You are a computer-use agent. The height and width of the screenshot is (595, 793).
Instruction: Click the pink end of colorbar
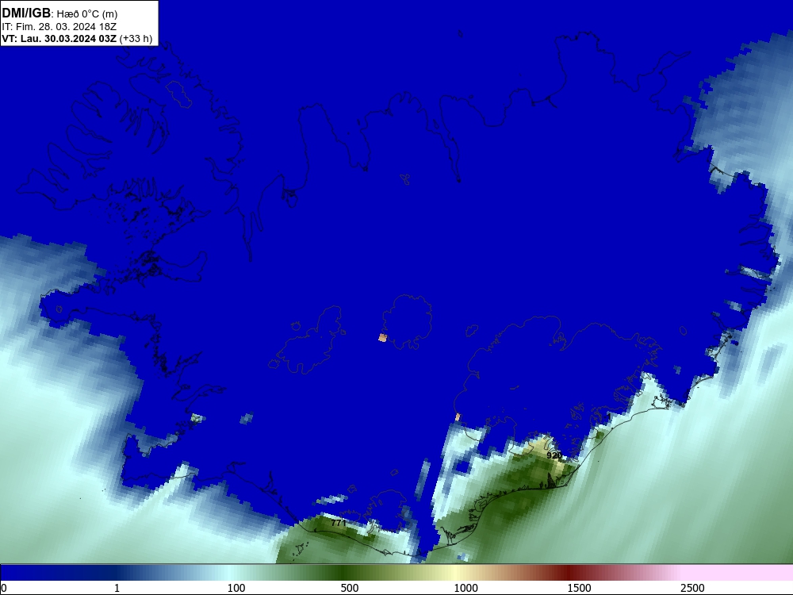click(738, 573)
